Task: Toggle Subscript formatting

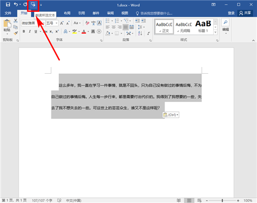Action: tap(51, 31)
